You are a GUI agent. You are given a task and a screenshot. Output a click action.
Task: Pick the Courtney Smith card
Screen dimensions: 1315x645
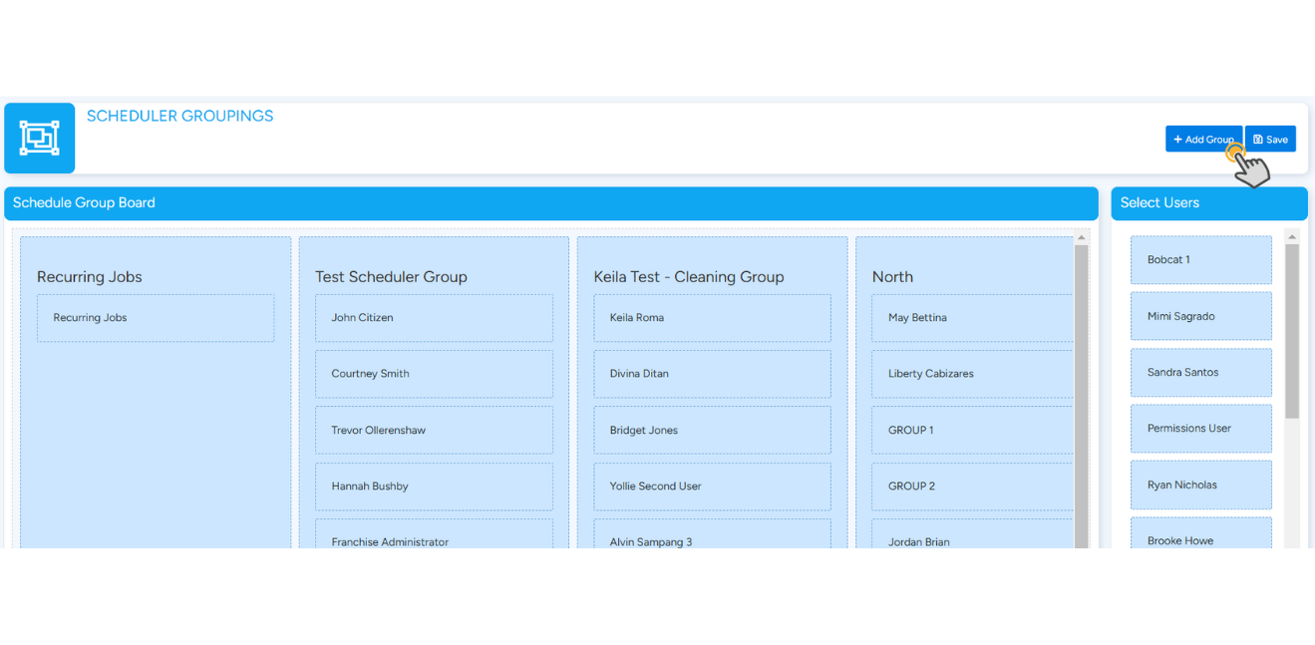coord(434,374)
